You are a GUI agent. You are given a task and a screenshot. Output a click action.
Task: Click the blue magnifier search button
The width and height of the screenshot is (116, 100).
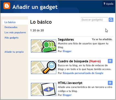111,20
